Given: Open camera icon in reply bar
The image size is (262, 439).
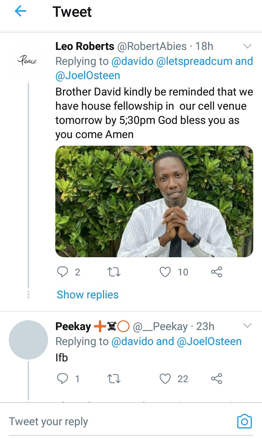Looking at the screenshot, I should pyautogui.click(x=244, y=421).
